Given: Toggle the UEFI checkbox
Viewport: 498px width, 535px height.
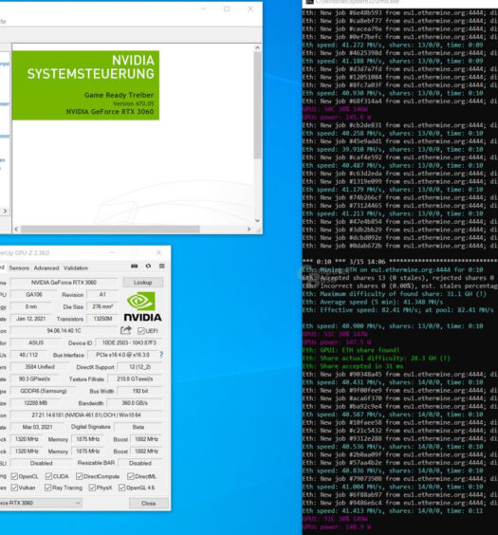Looking at the screenshot, I should coord(141,331).
